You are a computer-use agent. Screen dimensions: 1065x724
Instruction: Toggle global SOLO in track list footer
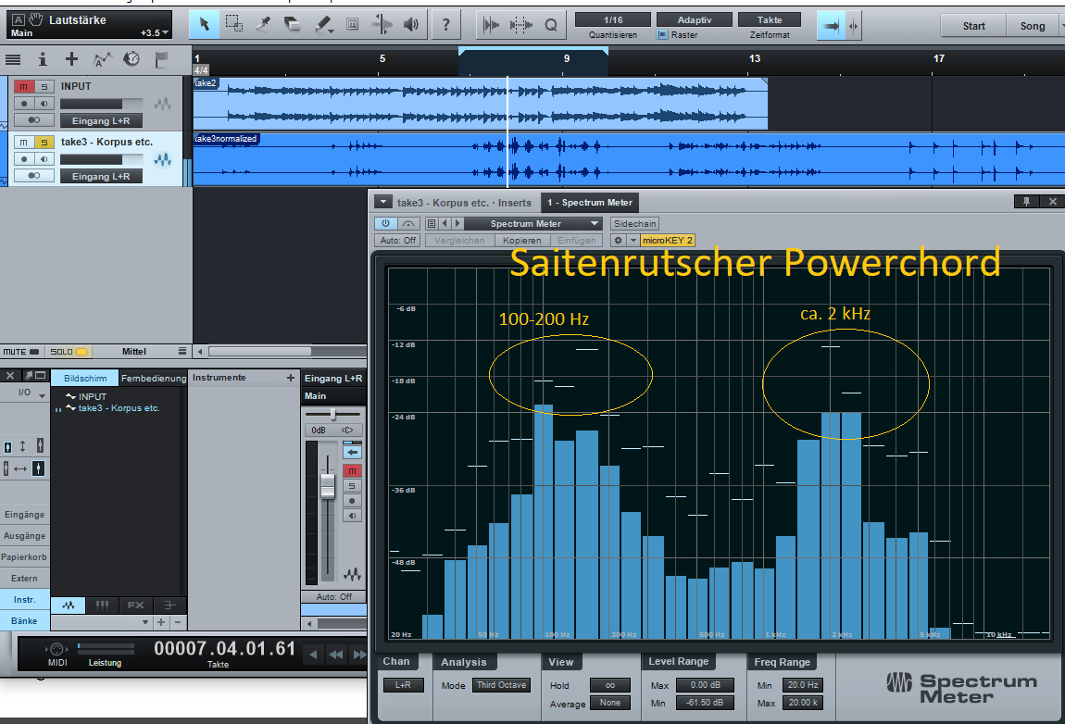(x=68, y=352)
